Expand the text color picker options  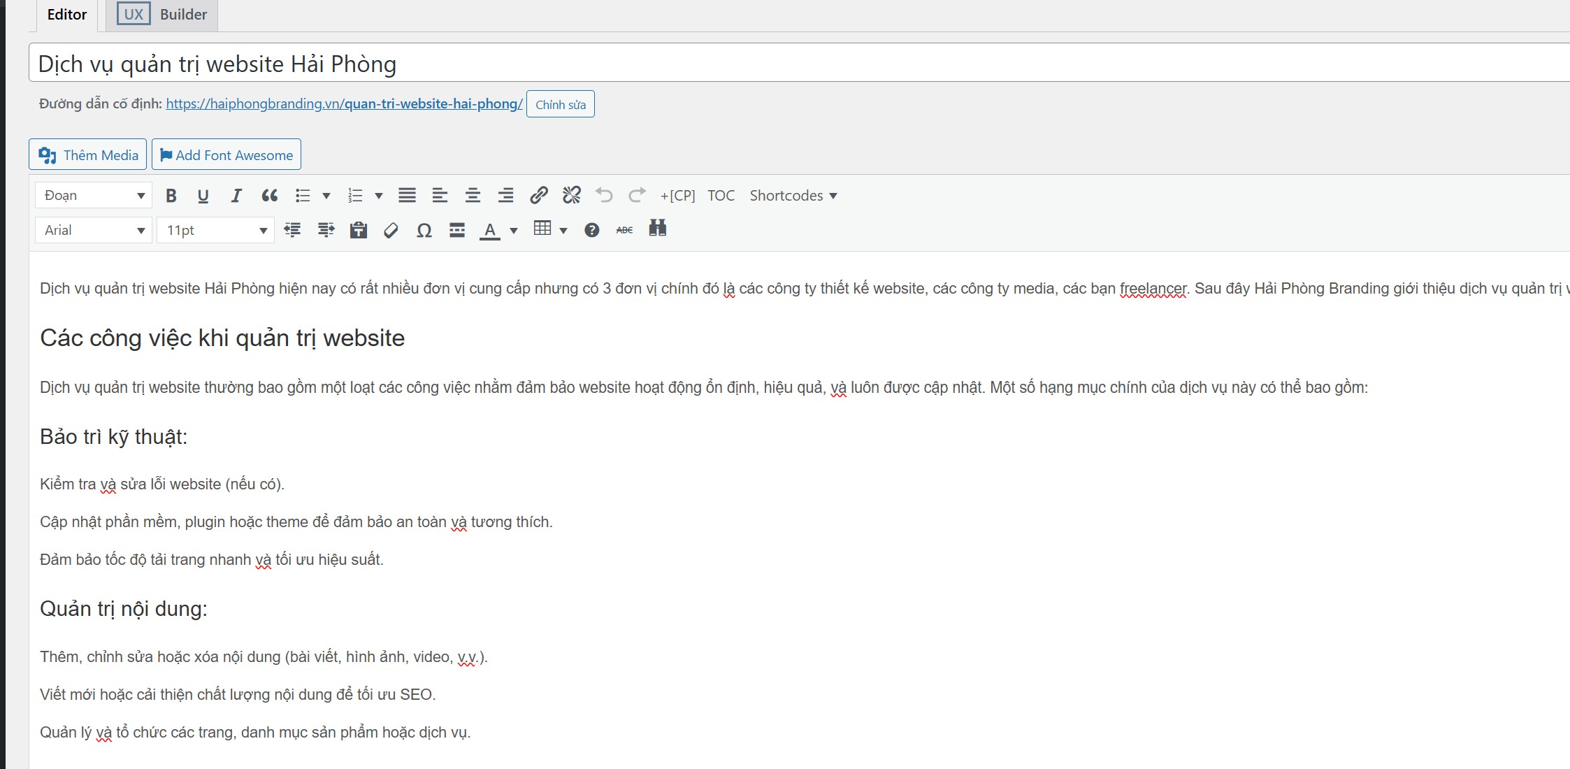click(x=513, y=229)
